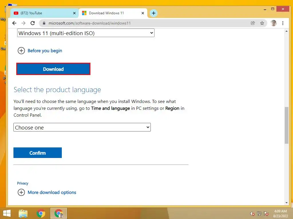
Task: Reload the Download Windows 11 page
Action: point(33,23)
